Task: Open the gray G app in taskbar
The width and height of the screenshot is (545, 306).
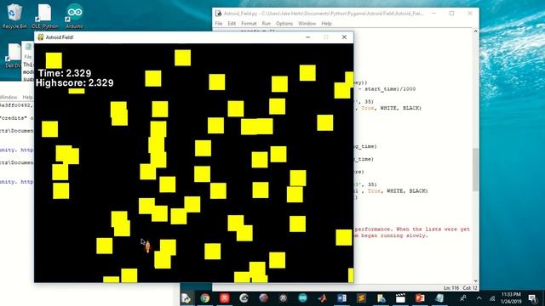Action: pos(244,298)
